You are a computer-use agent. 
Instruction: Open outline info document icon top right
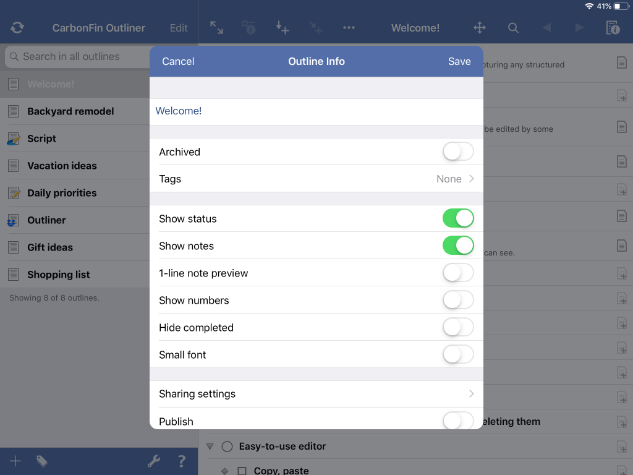point(613,27)
